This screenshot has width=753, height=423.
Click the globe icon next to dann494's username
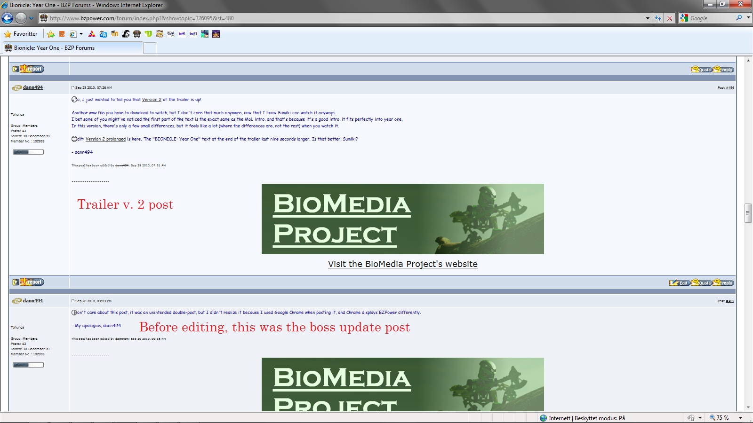pyautogui.click(x=16, y=86)
